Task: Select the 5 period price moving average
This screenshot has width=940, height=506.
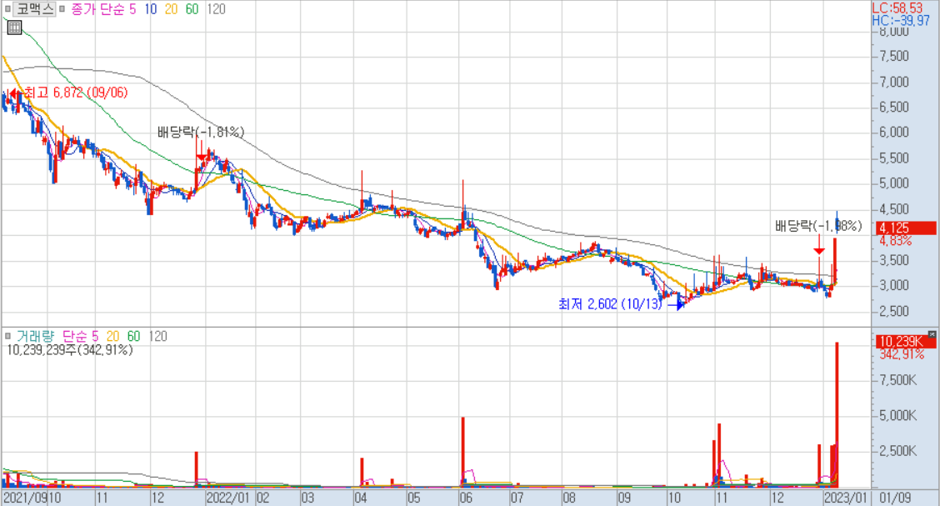Action: click(133, 9)
